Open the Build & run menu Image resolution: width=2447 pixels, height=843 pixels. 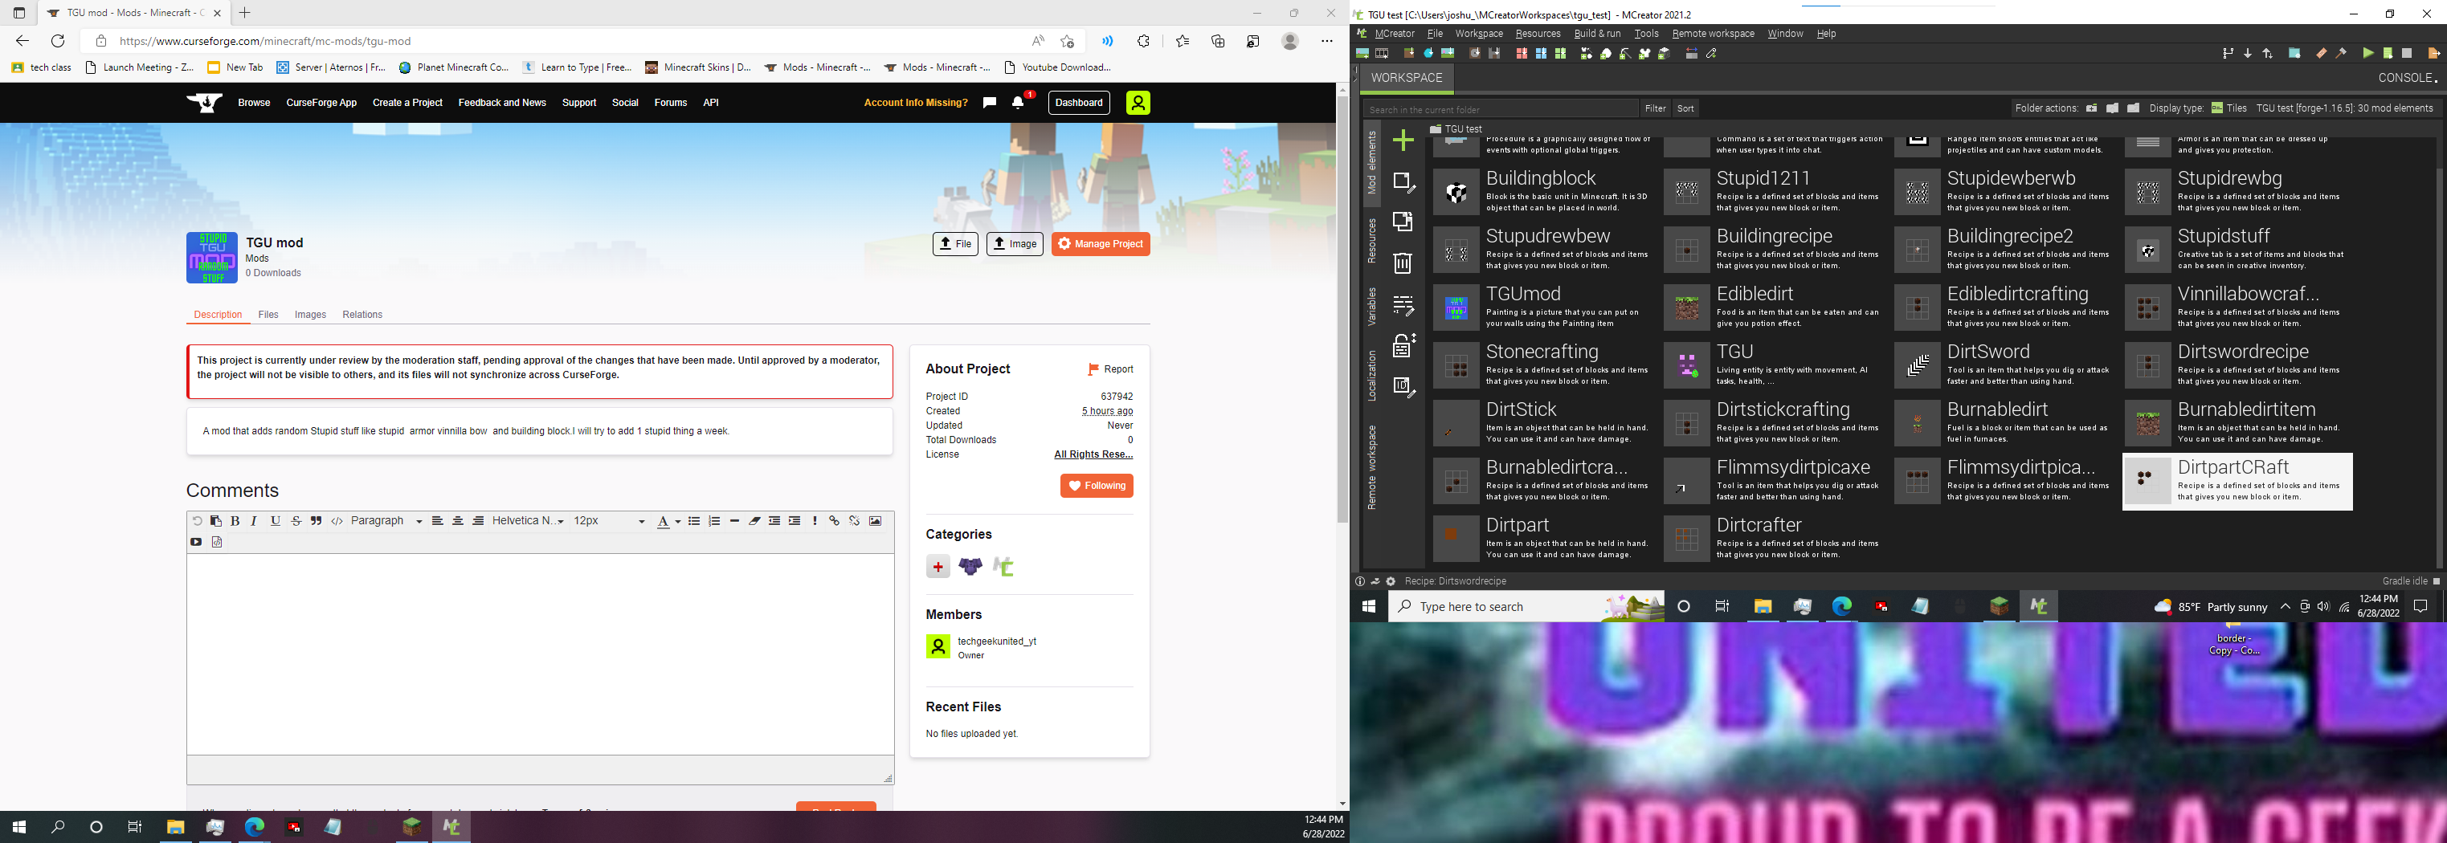1598,33
